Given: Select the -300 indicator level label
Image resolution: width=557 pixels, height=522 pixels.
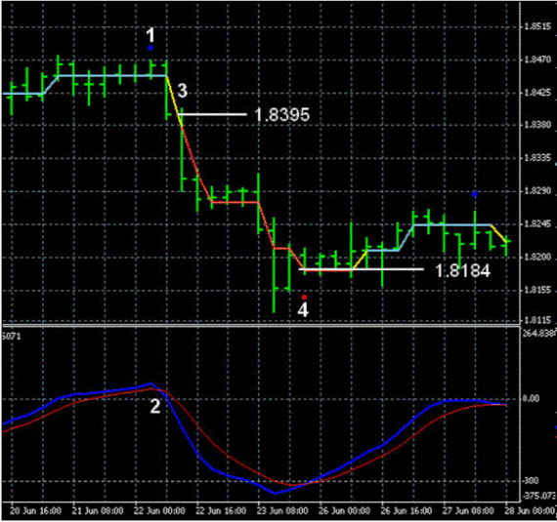Looking at the screenshot, I should [x=531, y=480].
